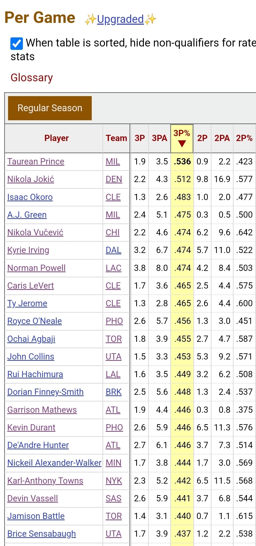Click the SAS team link
The image size is (256, 546).
pos(113,498)
